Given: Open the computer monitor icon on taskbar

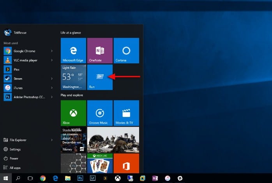Looking at the screenshot, I should click(130, 178).
